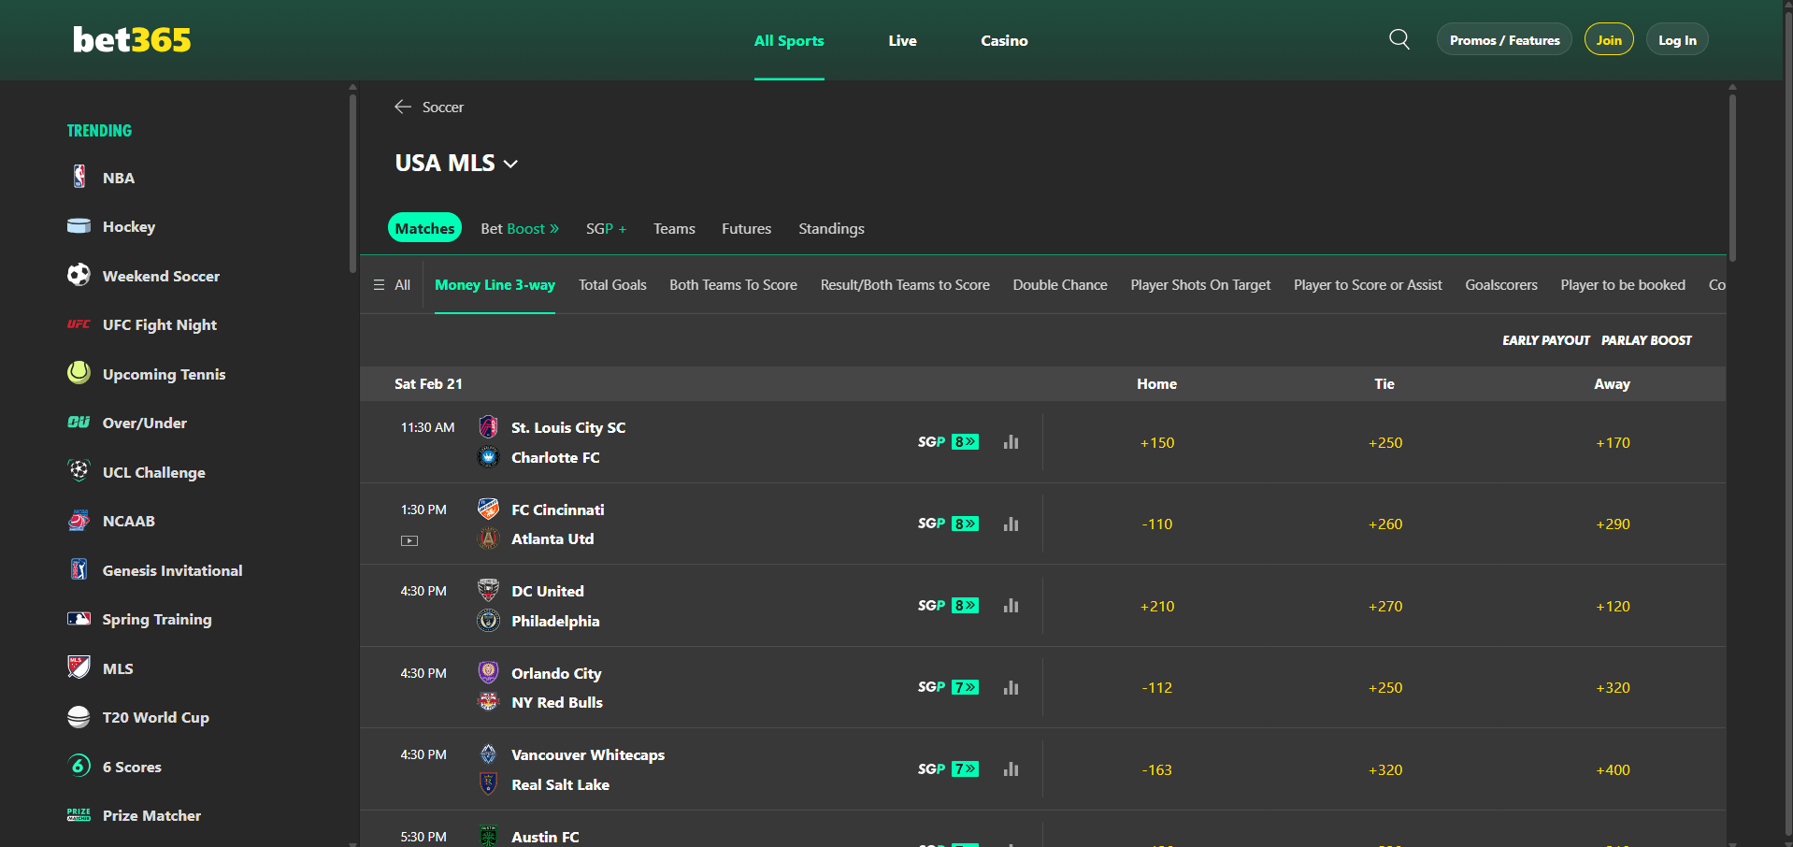Viewport: 1793px width, 847px height.
Task: Select +250 tie odds for St. Louis City
Action: (x=1384, y=442)
